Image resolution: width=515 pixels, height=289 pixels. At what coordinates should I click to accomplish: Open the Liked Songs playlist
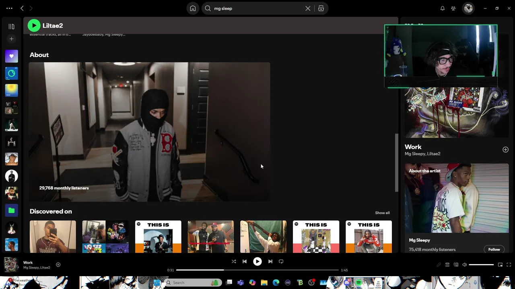(x=12, y=56)
